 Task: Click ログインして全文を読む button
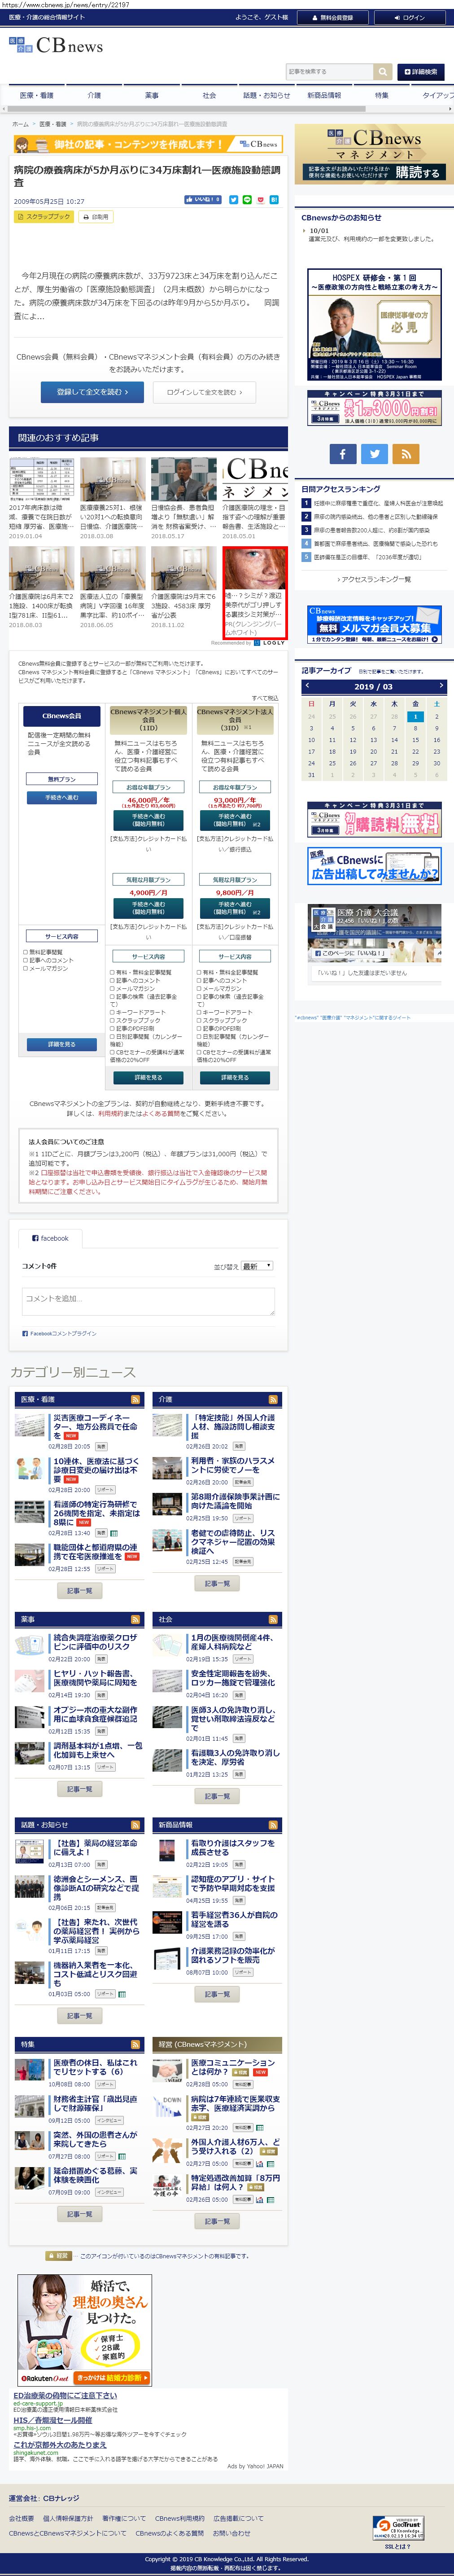click(x=205, y=392)
